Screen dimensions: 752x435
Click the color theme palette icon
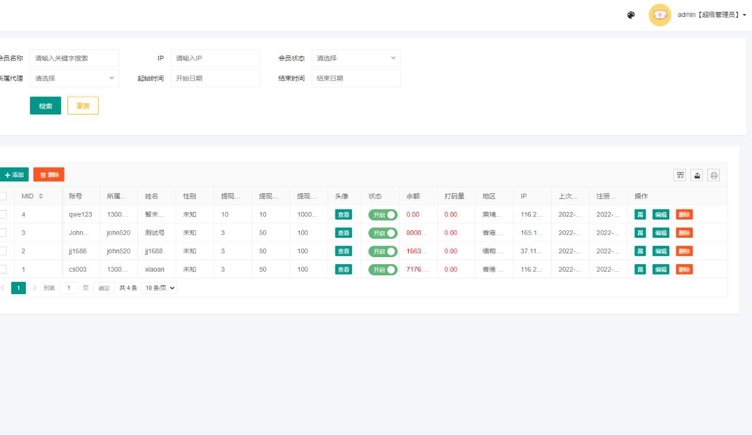[x=631, y=15]
